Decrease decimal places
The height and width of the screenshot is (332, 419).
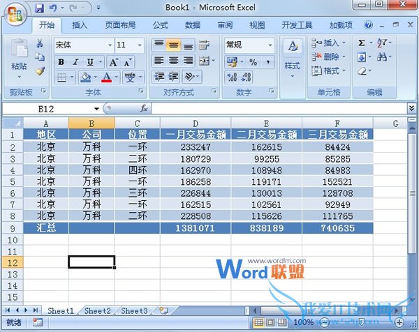tap(246, 77)
